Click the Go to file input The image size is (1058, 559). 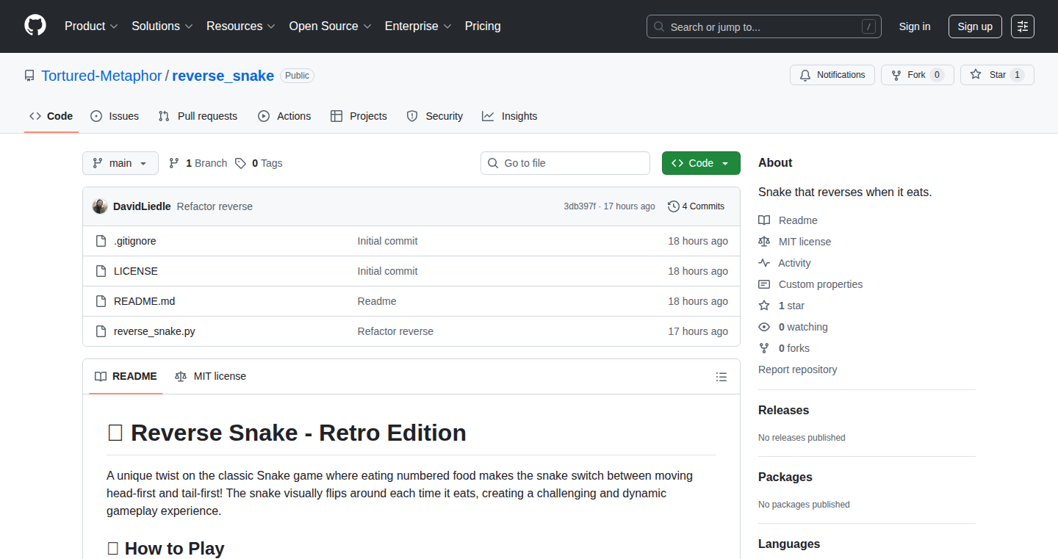[x=565, y=163]
